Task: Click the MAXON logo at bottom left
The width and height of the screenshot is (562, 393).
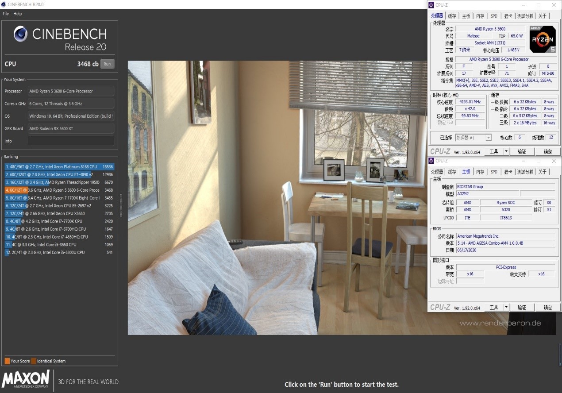Action: [x=26, y=380]
